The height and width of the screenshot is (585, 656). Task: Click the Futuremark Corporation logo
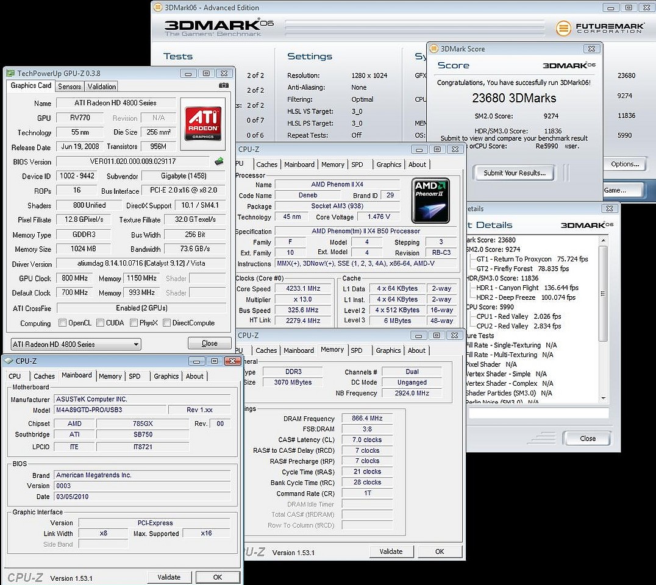click(x=600, y=28)
